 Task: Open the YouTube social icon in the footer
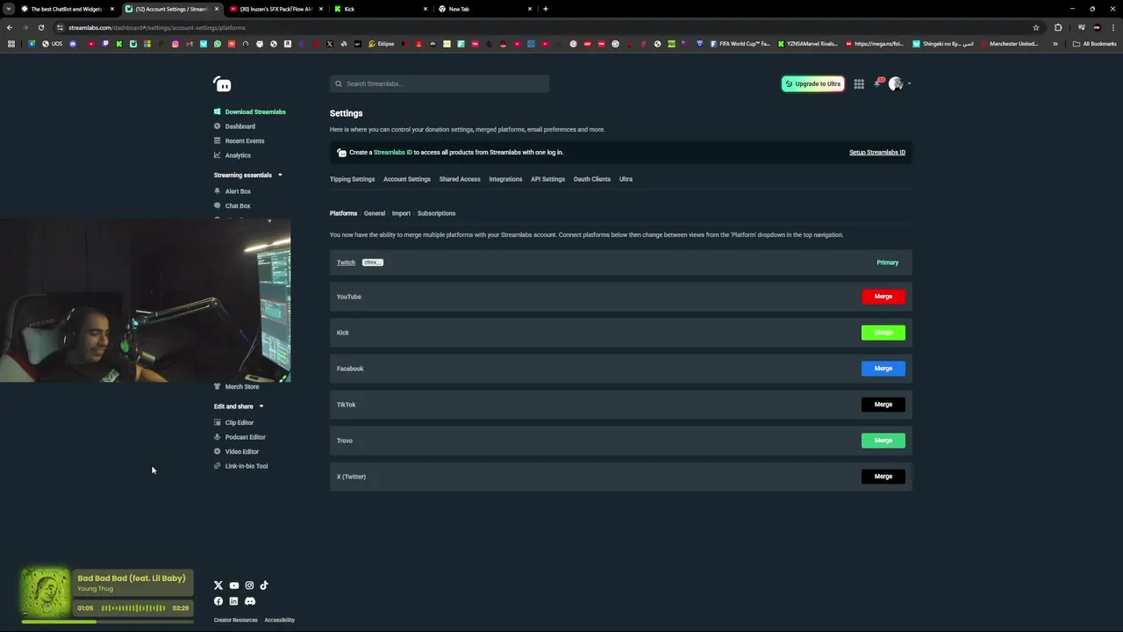pyautogui.click(x=233, y=585)
